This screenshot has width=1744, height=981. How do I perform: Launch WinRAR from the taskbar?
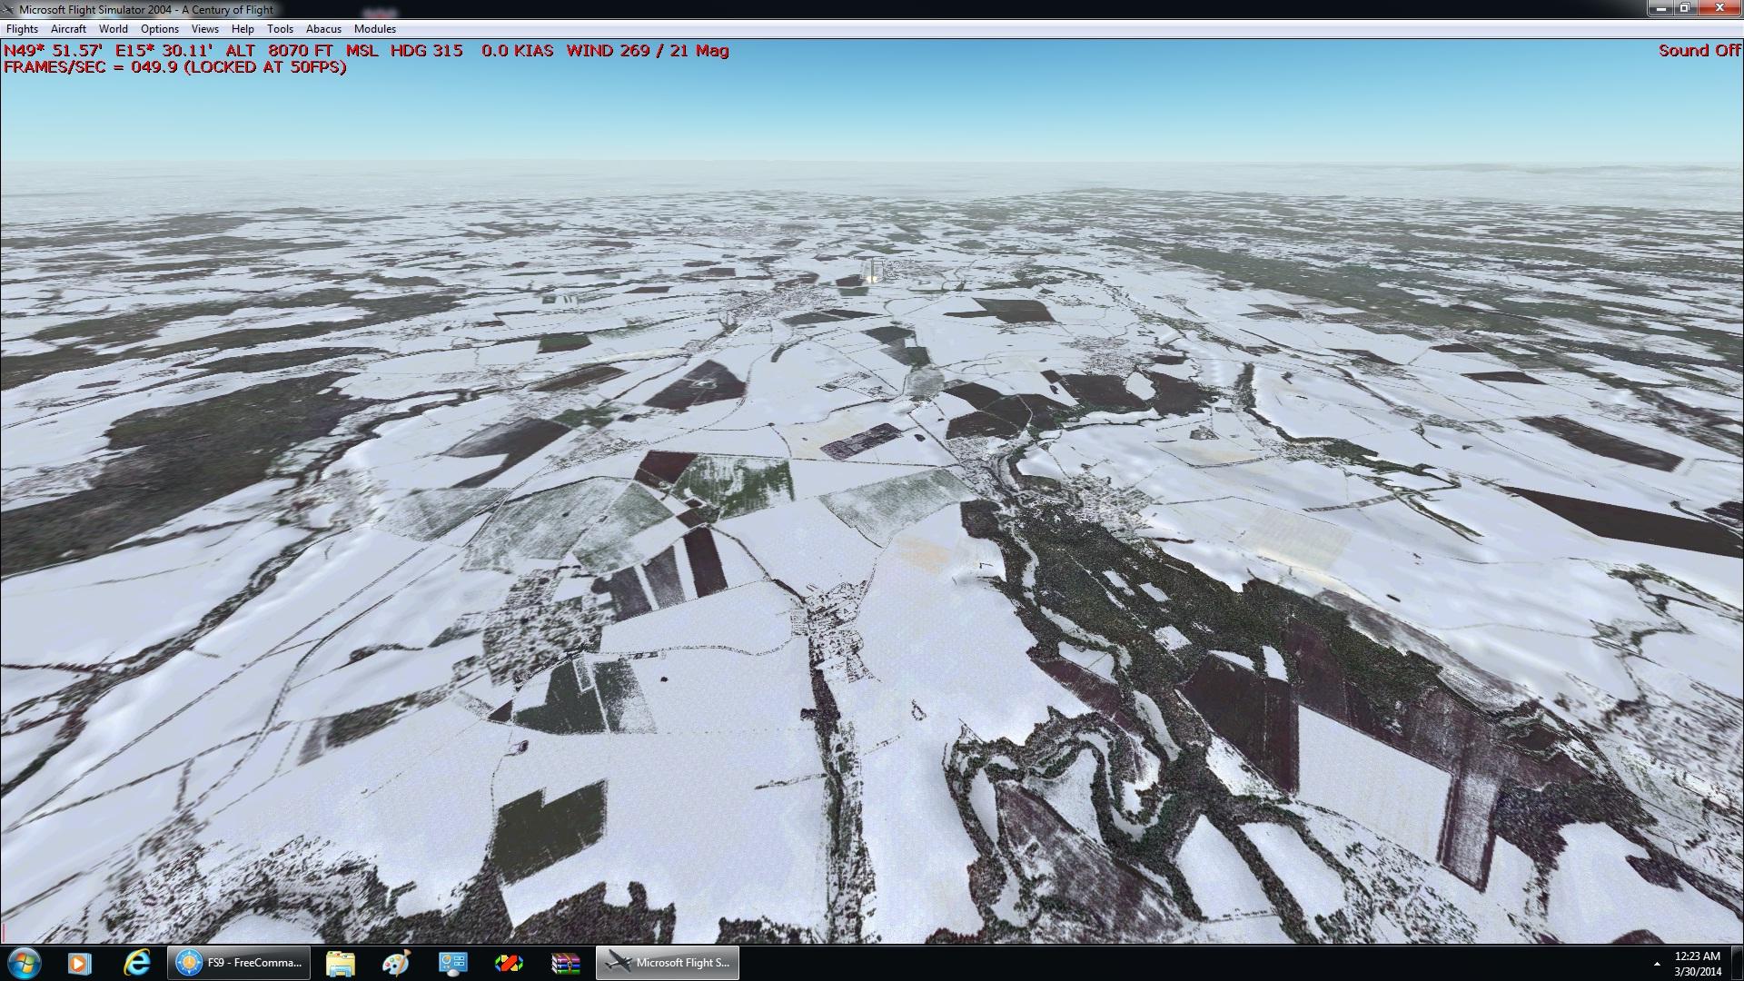[565, 963]
